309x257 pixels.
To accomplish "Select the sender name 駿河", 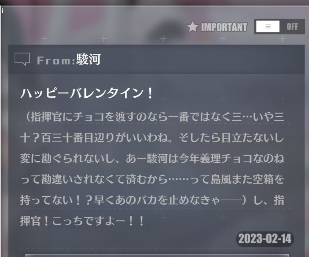I will point(89,59).
